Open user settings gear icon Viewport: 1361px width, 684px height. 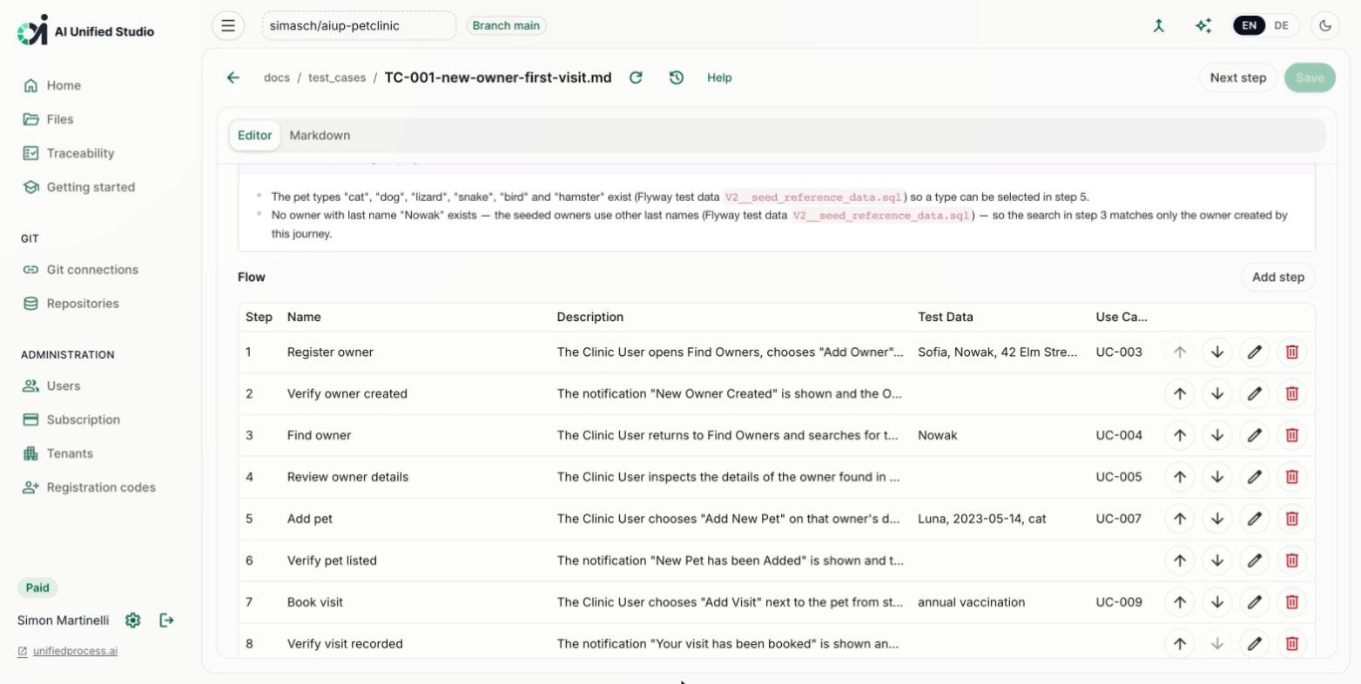pyautogui.click(x=132, y=620)
